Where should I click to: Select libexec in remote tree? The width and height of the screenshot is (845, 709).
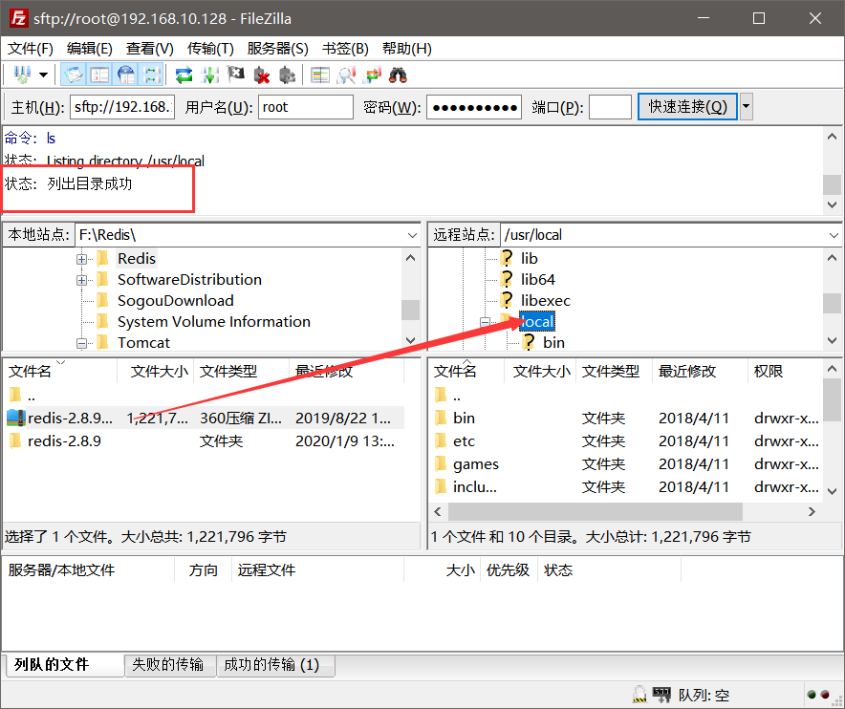point(546,301)
